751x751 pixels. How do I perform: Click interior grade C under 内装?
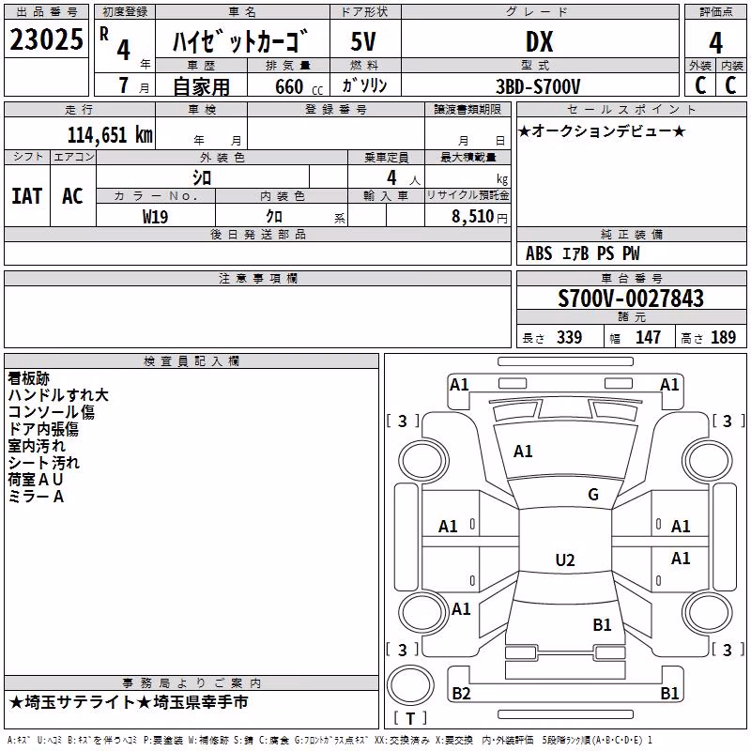coord(730,85)
